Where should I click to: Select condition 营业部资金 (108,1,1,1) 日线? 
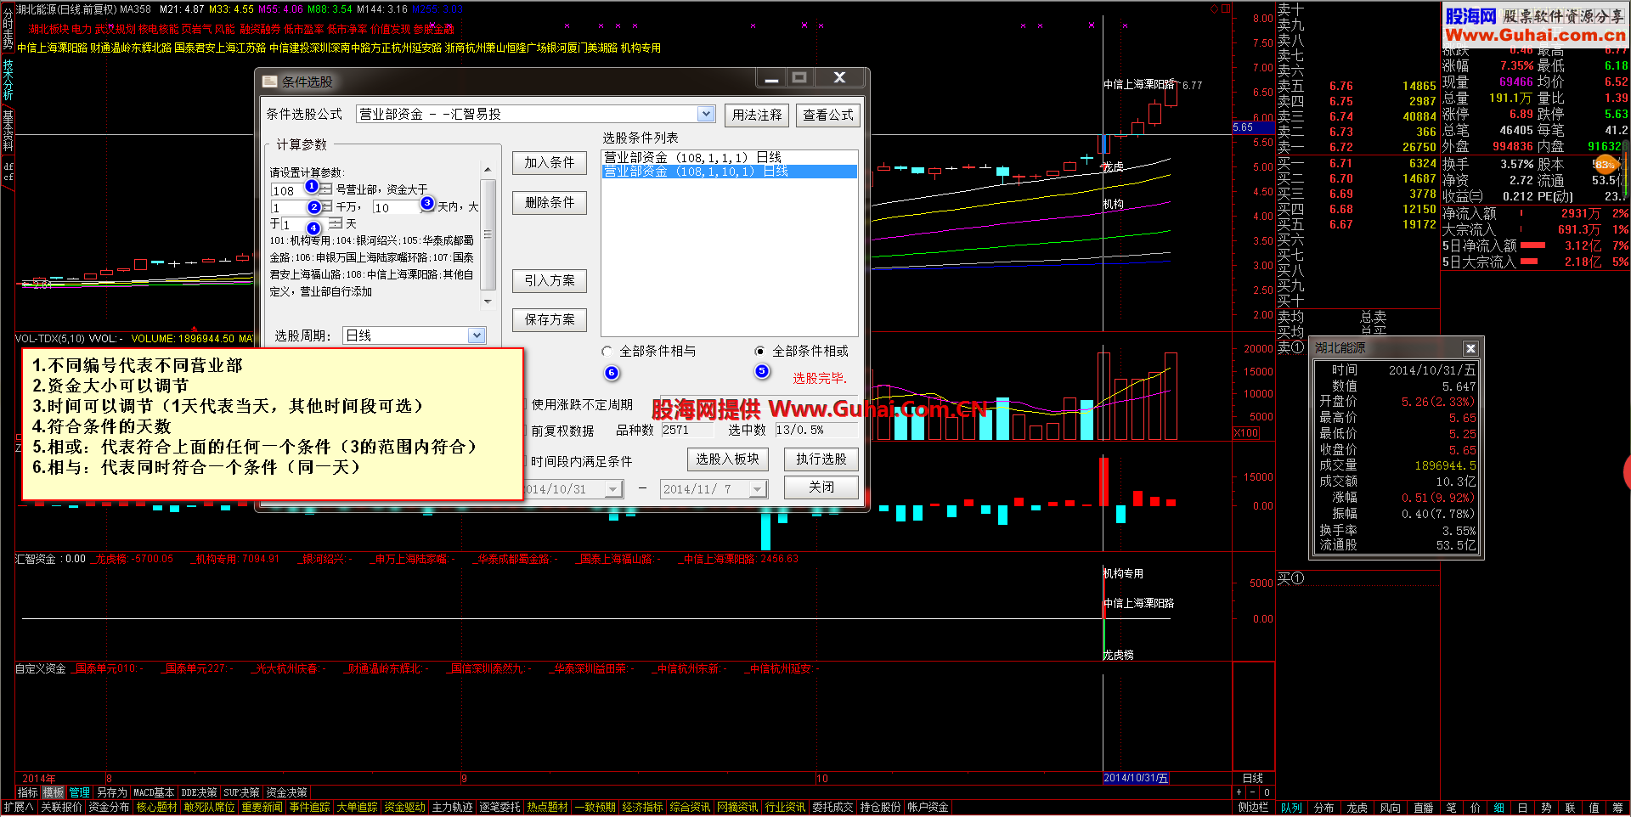click(729, 157)
